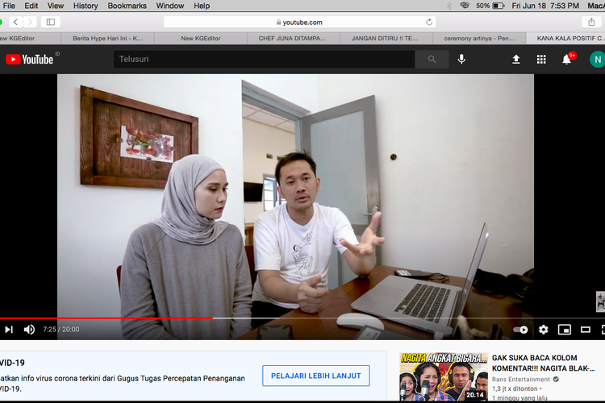Click PELAJARI LEBIH LANJUT button
The image size is (605, 403).
point(315,376)
